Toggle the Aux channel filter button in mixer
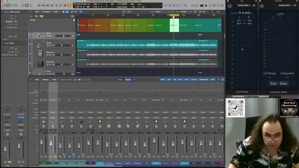The width and height of the screenshot is (299, 168). pyautogui.click(x=174, y=80)
